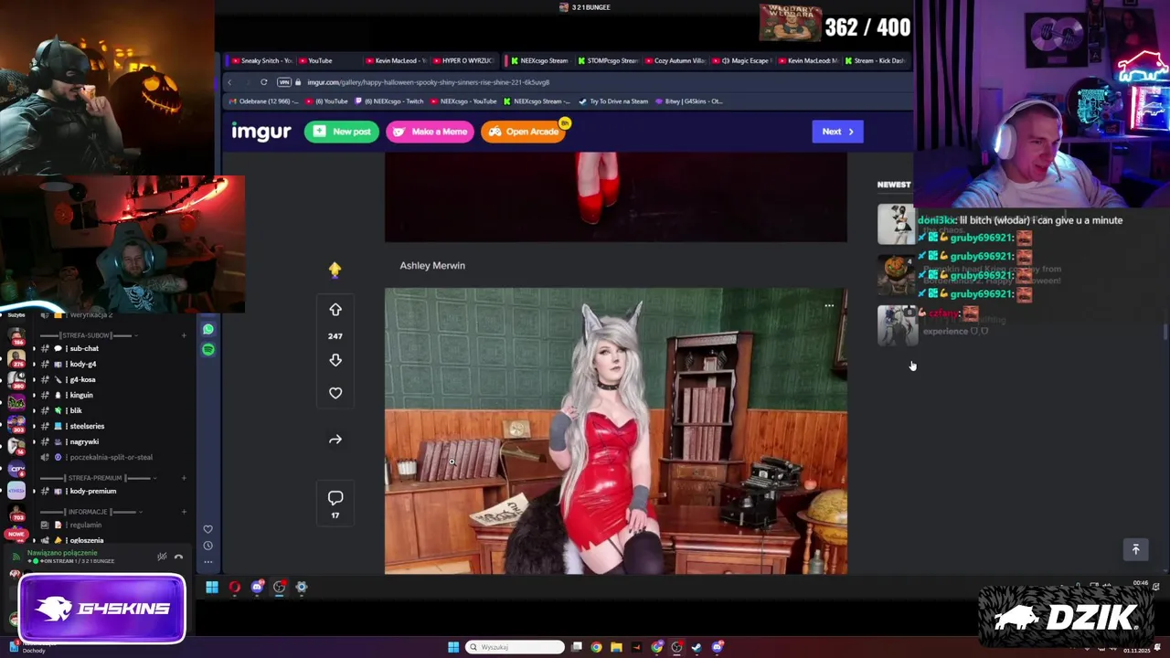Click Windows Start in bottom taskbar

coord(453,647)
